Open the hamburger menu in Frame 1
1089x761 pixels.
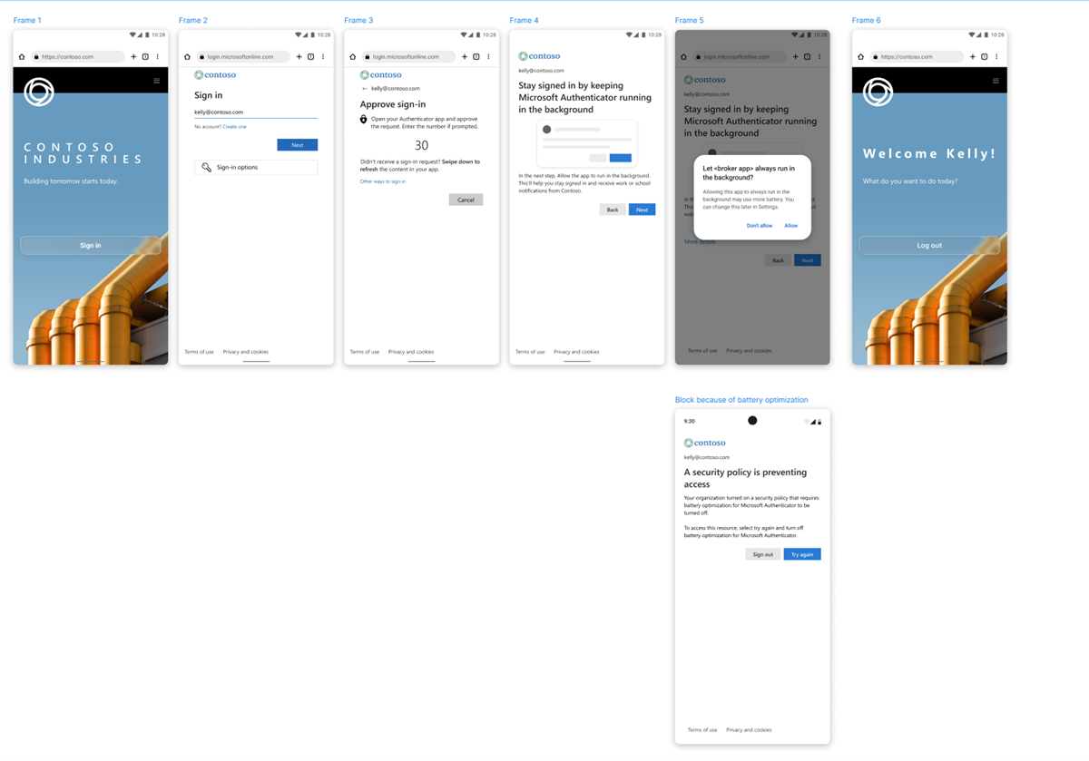coord(156,81)
